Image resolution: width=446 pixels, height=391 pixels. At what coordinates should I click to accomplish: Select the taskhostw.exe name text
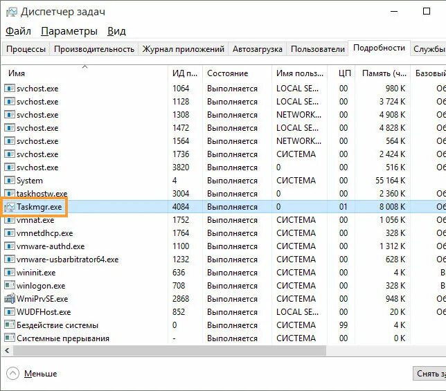tap(42, 194)
